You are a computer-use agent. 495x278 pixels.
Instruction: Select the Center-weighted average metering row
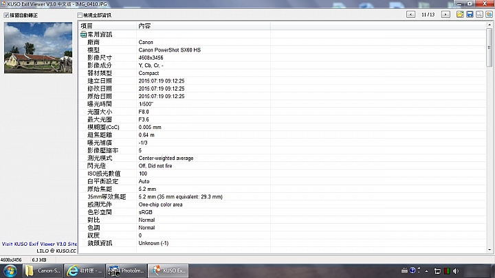283,158
